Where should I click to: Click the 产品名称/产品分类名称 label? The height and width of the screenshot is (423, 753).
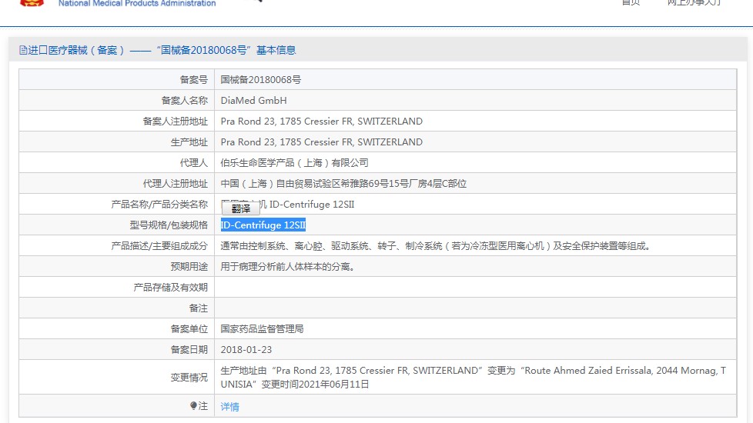(x=159, y=205)
